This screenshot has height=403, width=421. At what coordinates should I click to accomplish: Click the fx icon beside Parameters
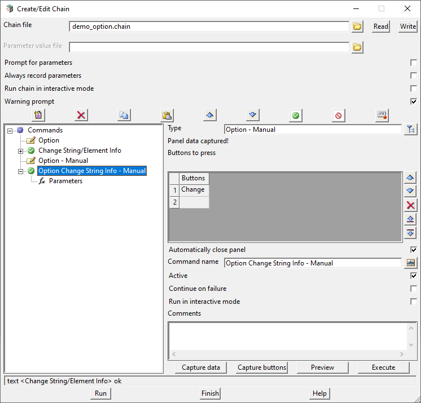point(42,181)
